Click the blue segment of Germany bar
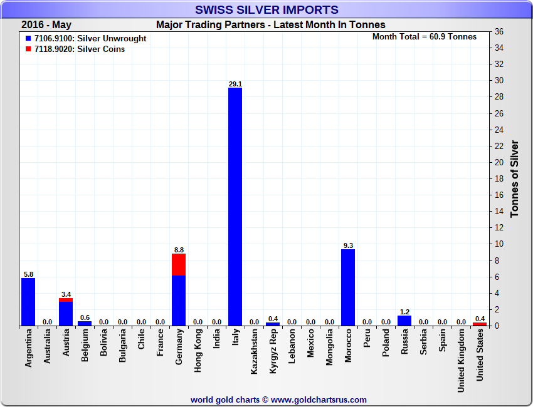The width and height of the screenshot is (533, 407). click(179, 301)
